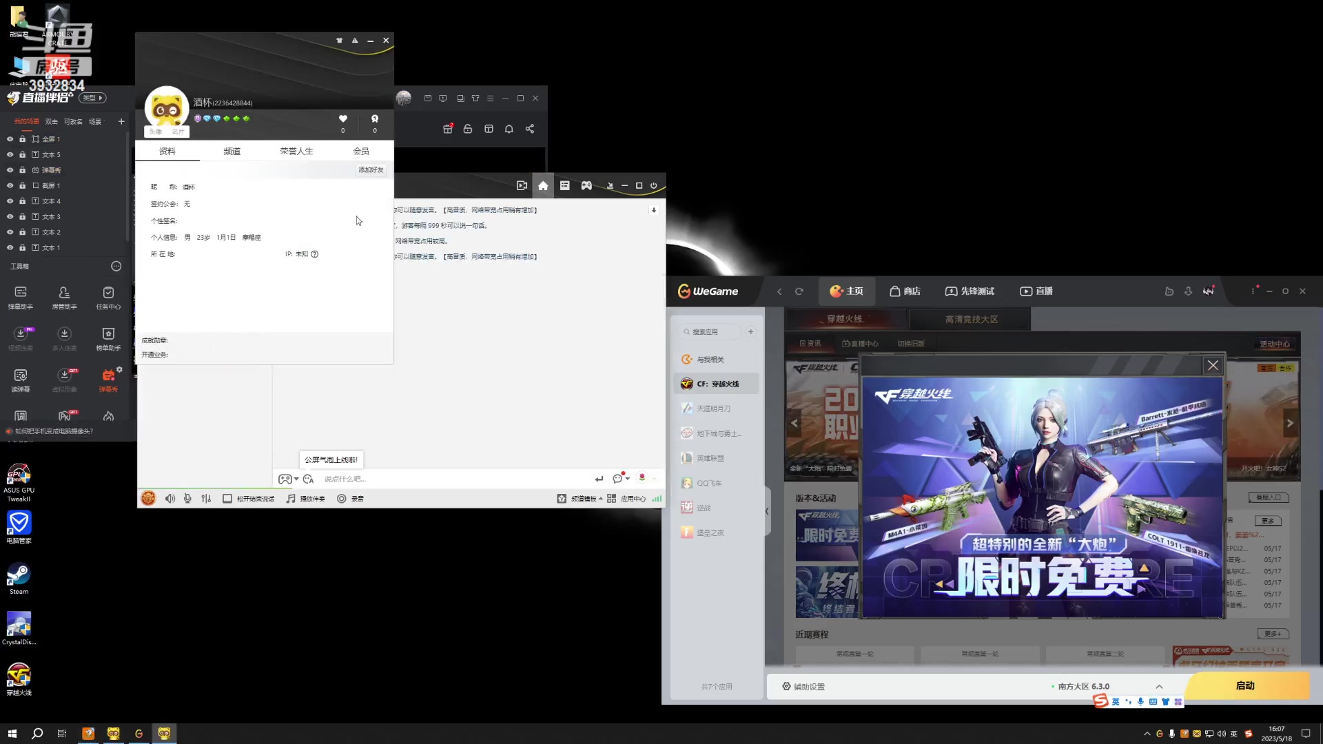Toggle visibility eye of 文本 5

coord(10,154)
